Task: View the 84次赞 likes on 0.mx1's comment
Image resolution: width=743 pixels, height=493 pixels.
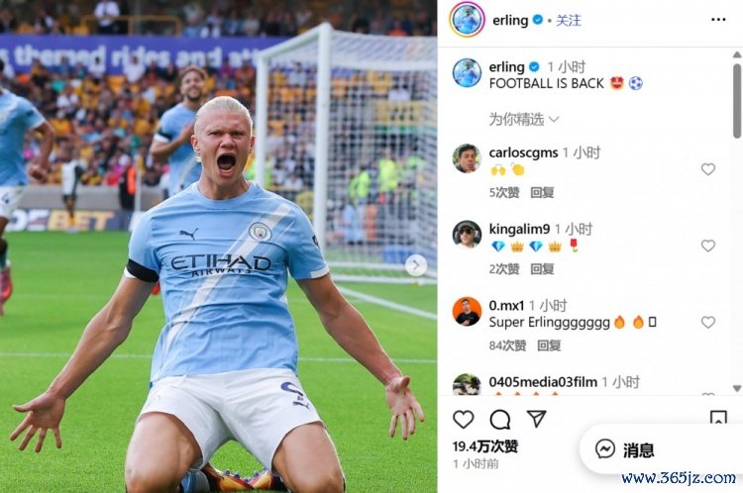Action: point(507,345)
